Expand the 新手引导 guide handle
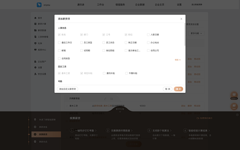240x150 pixels. pyautogui.click(x=120, y=110)
